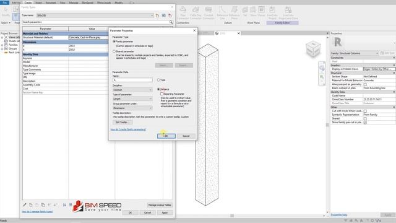Click the Sort parameters ascending icon
The height and width of the screenshot is (223, 396).
tap(64, 205)
